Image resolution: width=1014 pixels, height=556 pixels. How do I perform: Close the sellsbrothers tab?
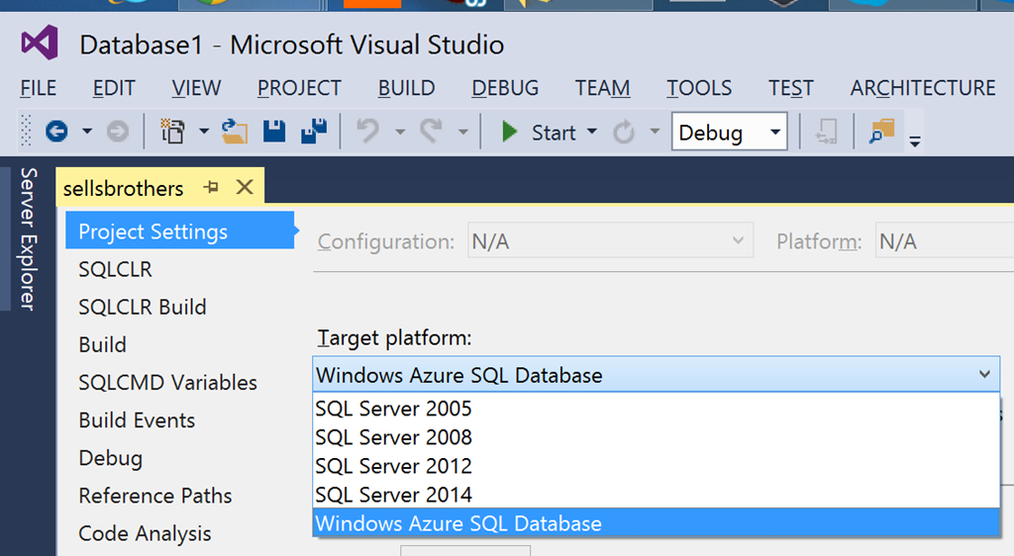tap(245, 187)
